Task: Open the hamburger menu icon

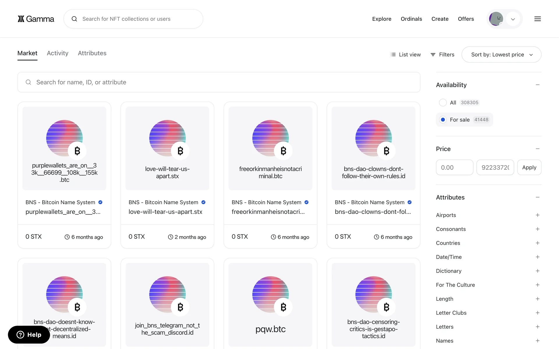Action: point(537,19)
